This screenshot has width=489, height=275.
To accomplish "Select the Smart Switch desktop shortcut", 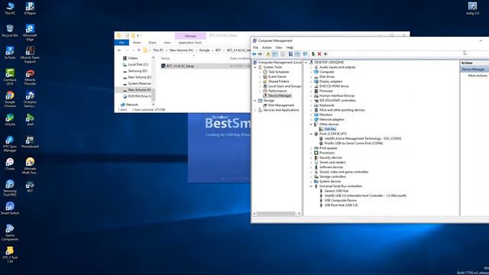I will coord(10,209).
